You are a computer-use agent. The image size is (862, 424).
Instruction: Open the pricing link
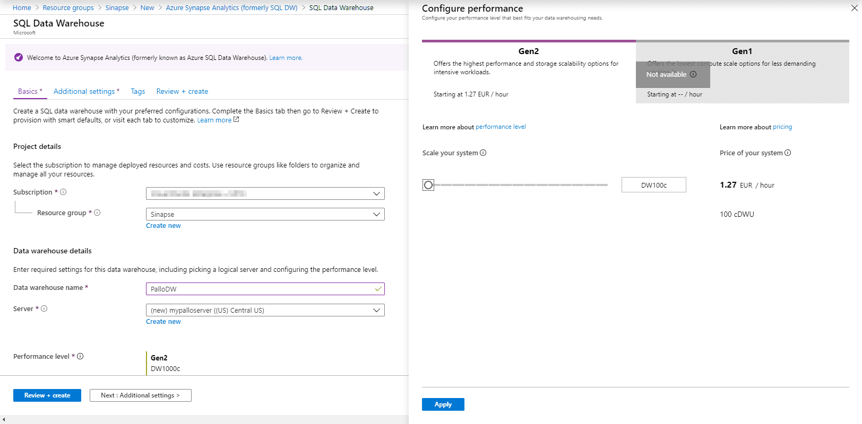(x=782, y=127)
